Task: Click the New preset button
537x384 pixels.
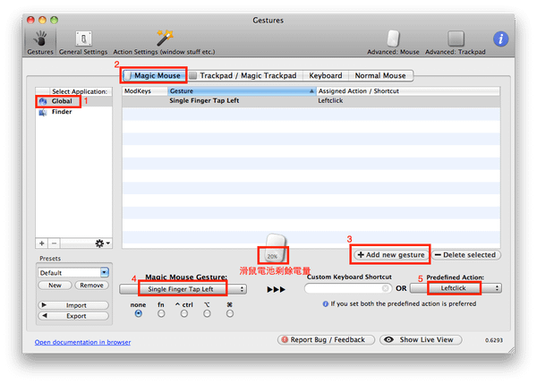Action: [x=55, y=286]
